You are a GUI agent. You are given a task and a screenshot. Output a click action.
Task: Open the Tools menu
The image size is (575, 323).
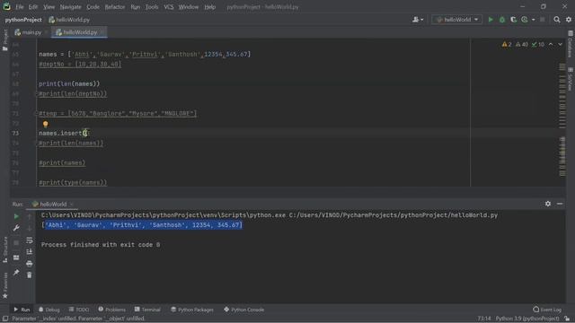(152, 7)
